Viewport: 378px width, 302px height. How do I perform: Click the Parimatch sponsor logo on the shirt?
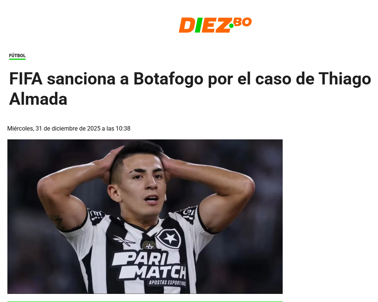tap(149, 265)
